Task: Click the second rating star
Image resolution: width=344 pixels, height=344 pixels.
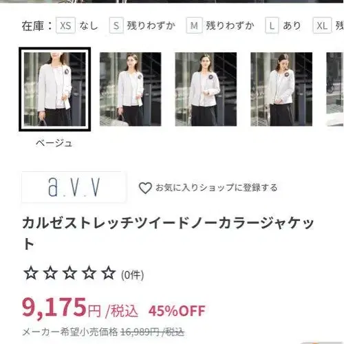Action: click(50, 273)
